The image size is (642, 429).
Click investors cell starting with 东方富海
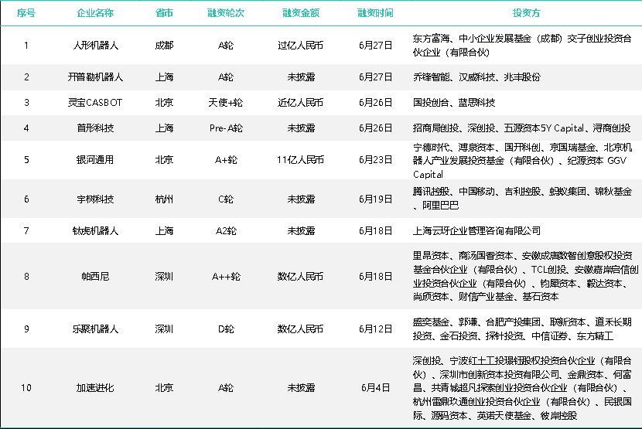tap(522, 46)
